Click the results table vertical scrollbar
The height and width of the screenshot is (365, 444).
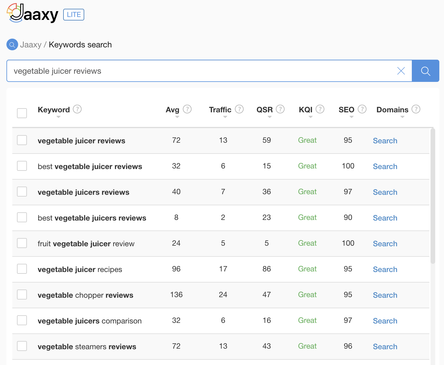point(433,196)
